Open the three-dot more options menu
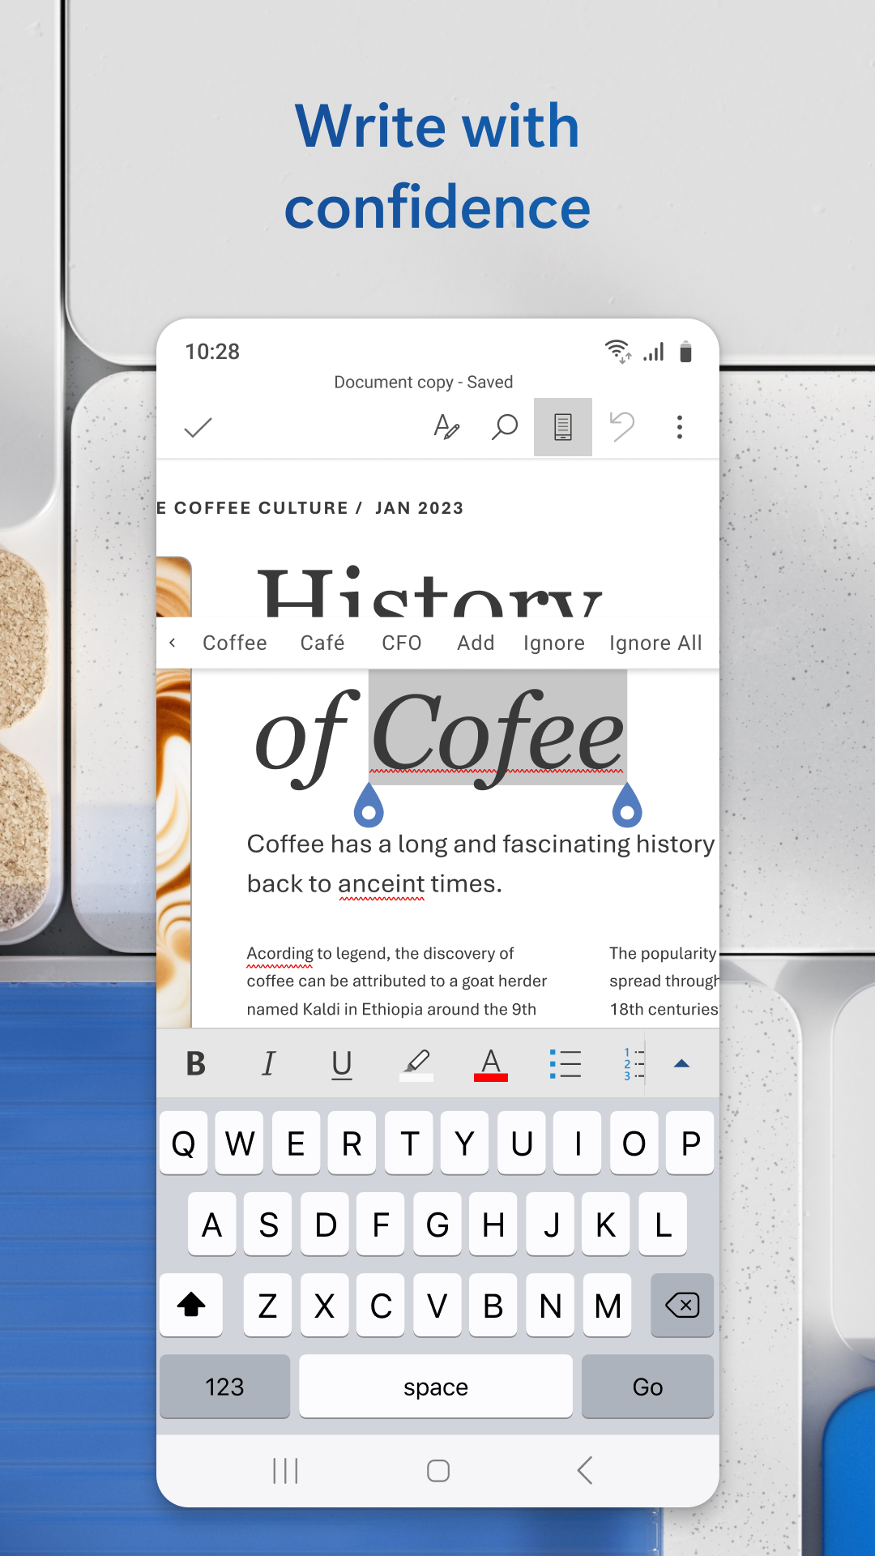This screenshot has height=1556, width=875. tap(679, 427)
